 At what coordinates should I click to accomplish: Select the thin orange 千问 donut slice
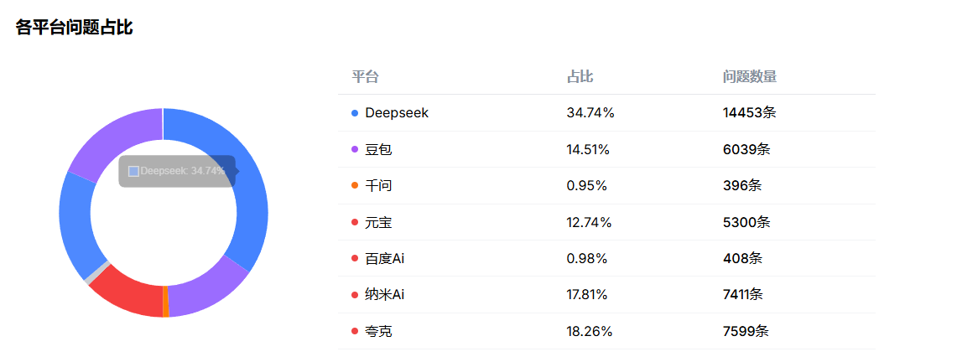click(166, 302)
